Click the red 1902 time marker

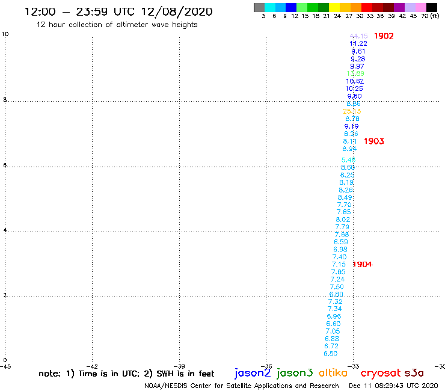384,36
